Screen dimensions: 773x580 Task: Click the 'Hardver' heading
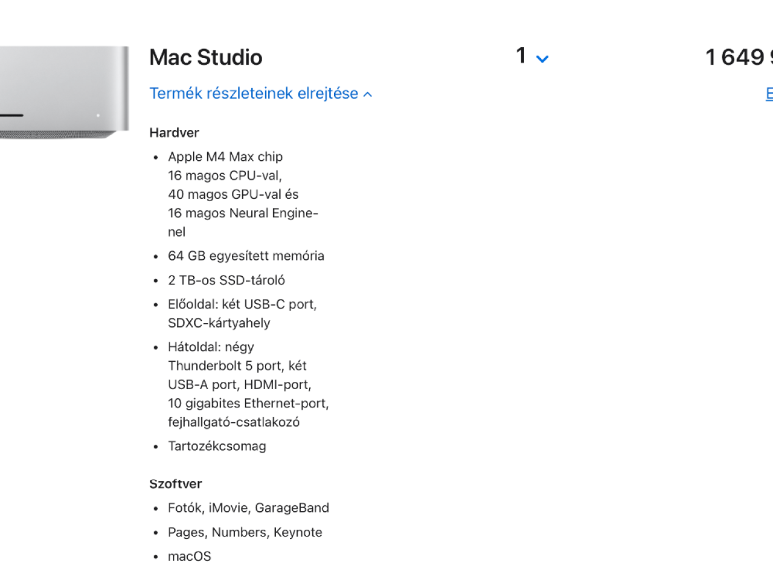(174, 132)
